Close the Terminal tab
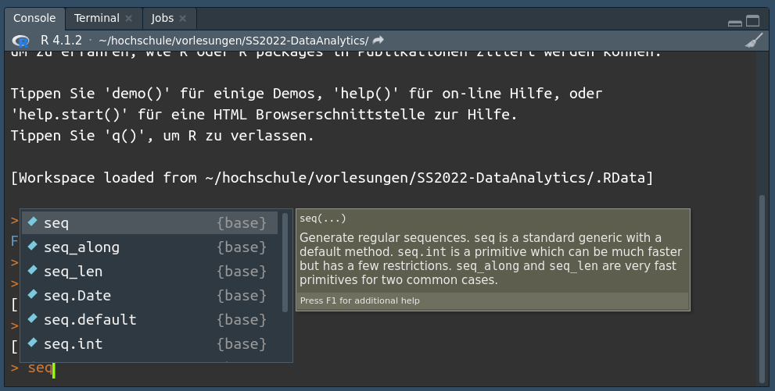The width and height of the screenshot is (775, 391). [128, 18]
